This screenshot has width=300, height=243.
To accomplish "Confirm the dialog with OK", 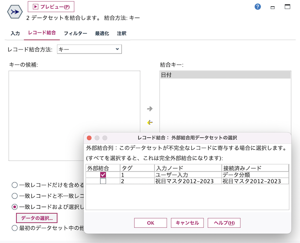I will point(150,222).
